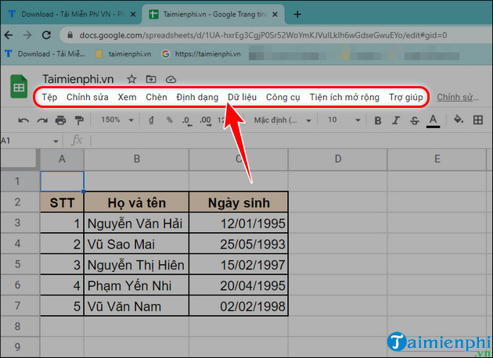Open the zoom 150% dropdown
Image resolution: width=493 pixels, height=358 pixels.
coord(117,120)
